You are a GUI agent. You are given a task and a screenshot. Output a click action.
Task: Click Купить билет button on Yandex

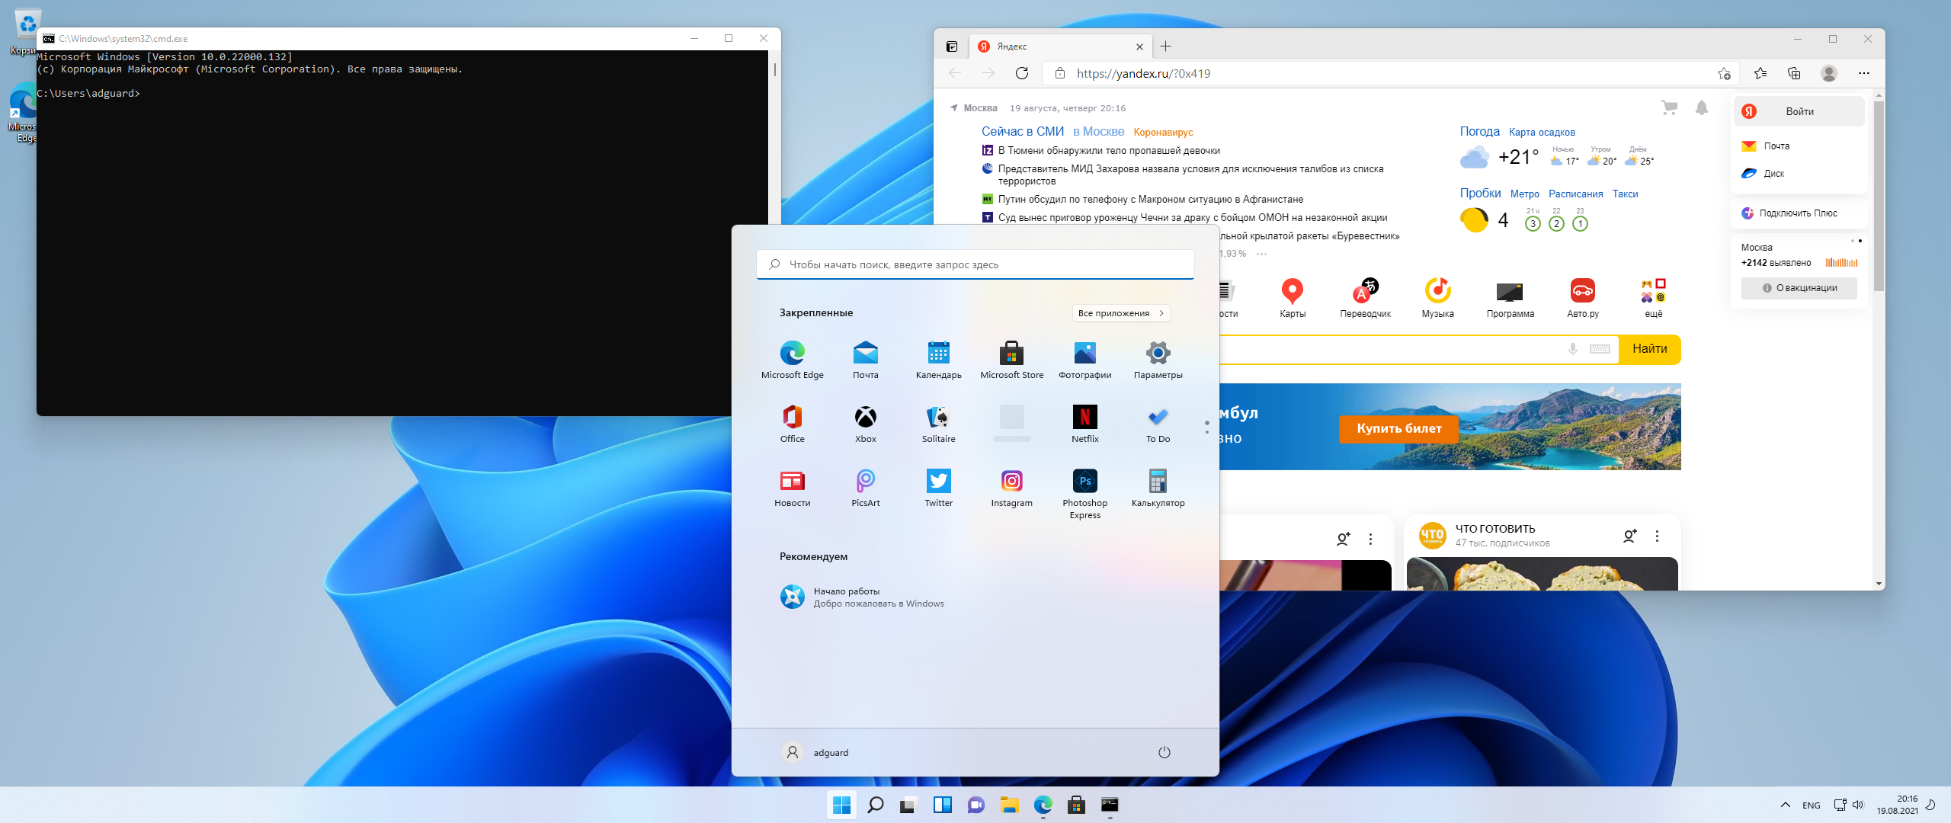tap(1395, 428)
